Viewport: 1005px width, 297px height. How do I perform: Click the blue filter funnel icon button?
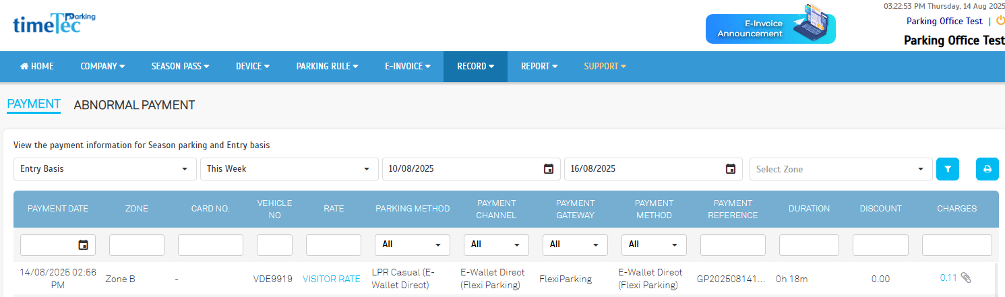[x=947, y=169]
